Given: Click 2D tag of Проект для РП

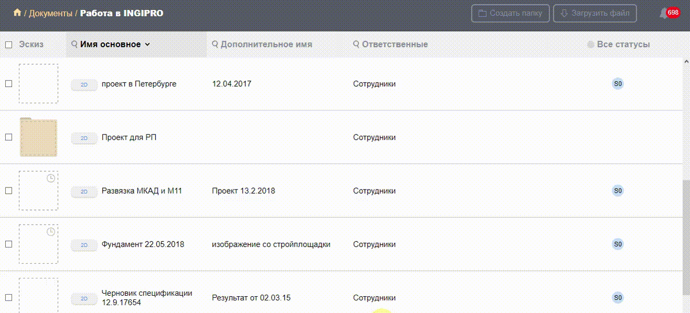Looking at the screenshot, I should pyautogui.click(x=84, y=138).
